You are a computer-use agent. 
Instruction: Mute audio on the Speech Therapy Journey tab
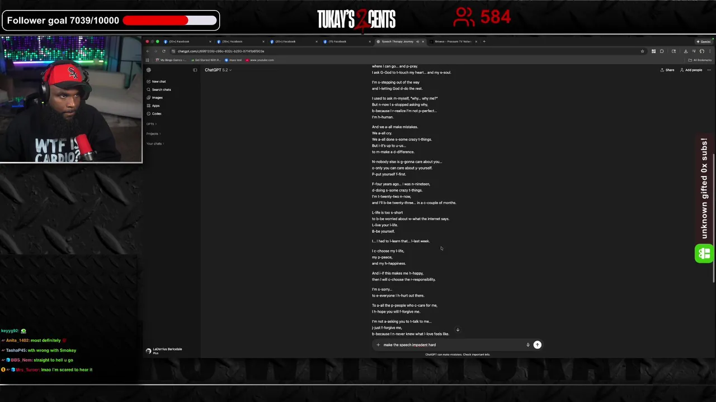click(417, 41)
